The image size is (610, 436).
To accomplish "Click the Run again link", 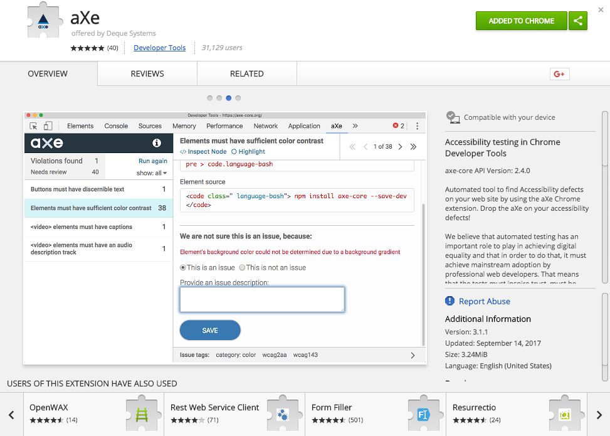I will tap(153, 161).
